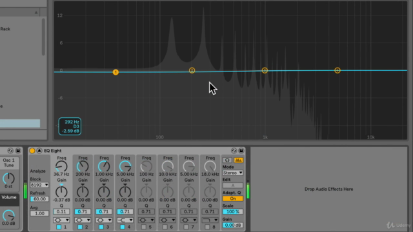Open the band 3 filter type dropdown
413x232 pixels.
click(x=104, y=220)
